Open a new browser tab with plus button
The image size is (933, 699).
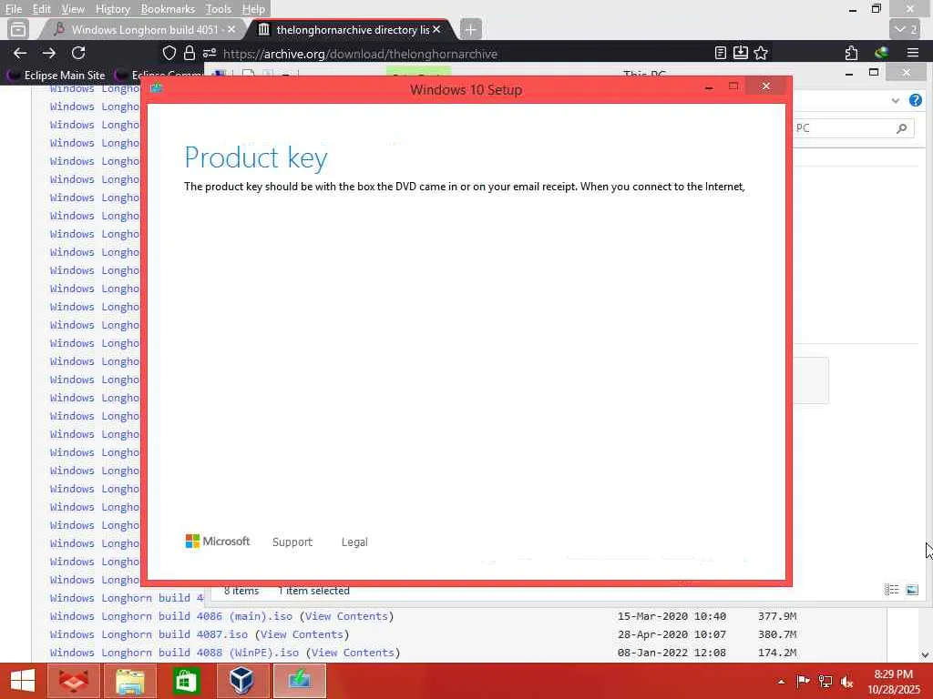tap(471, 29)
